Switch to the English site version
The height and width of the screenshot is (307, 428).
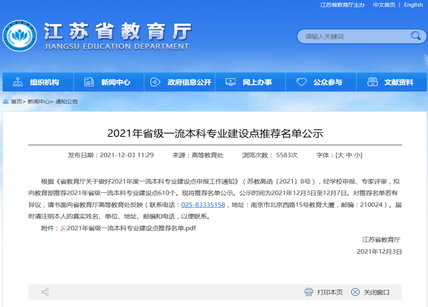click(x=414, y=5)
